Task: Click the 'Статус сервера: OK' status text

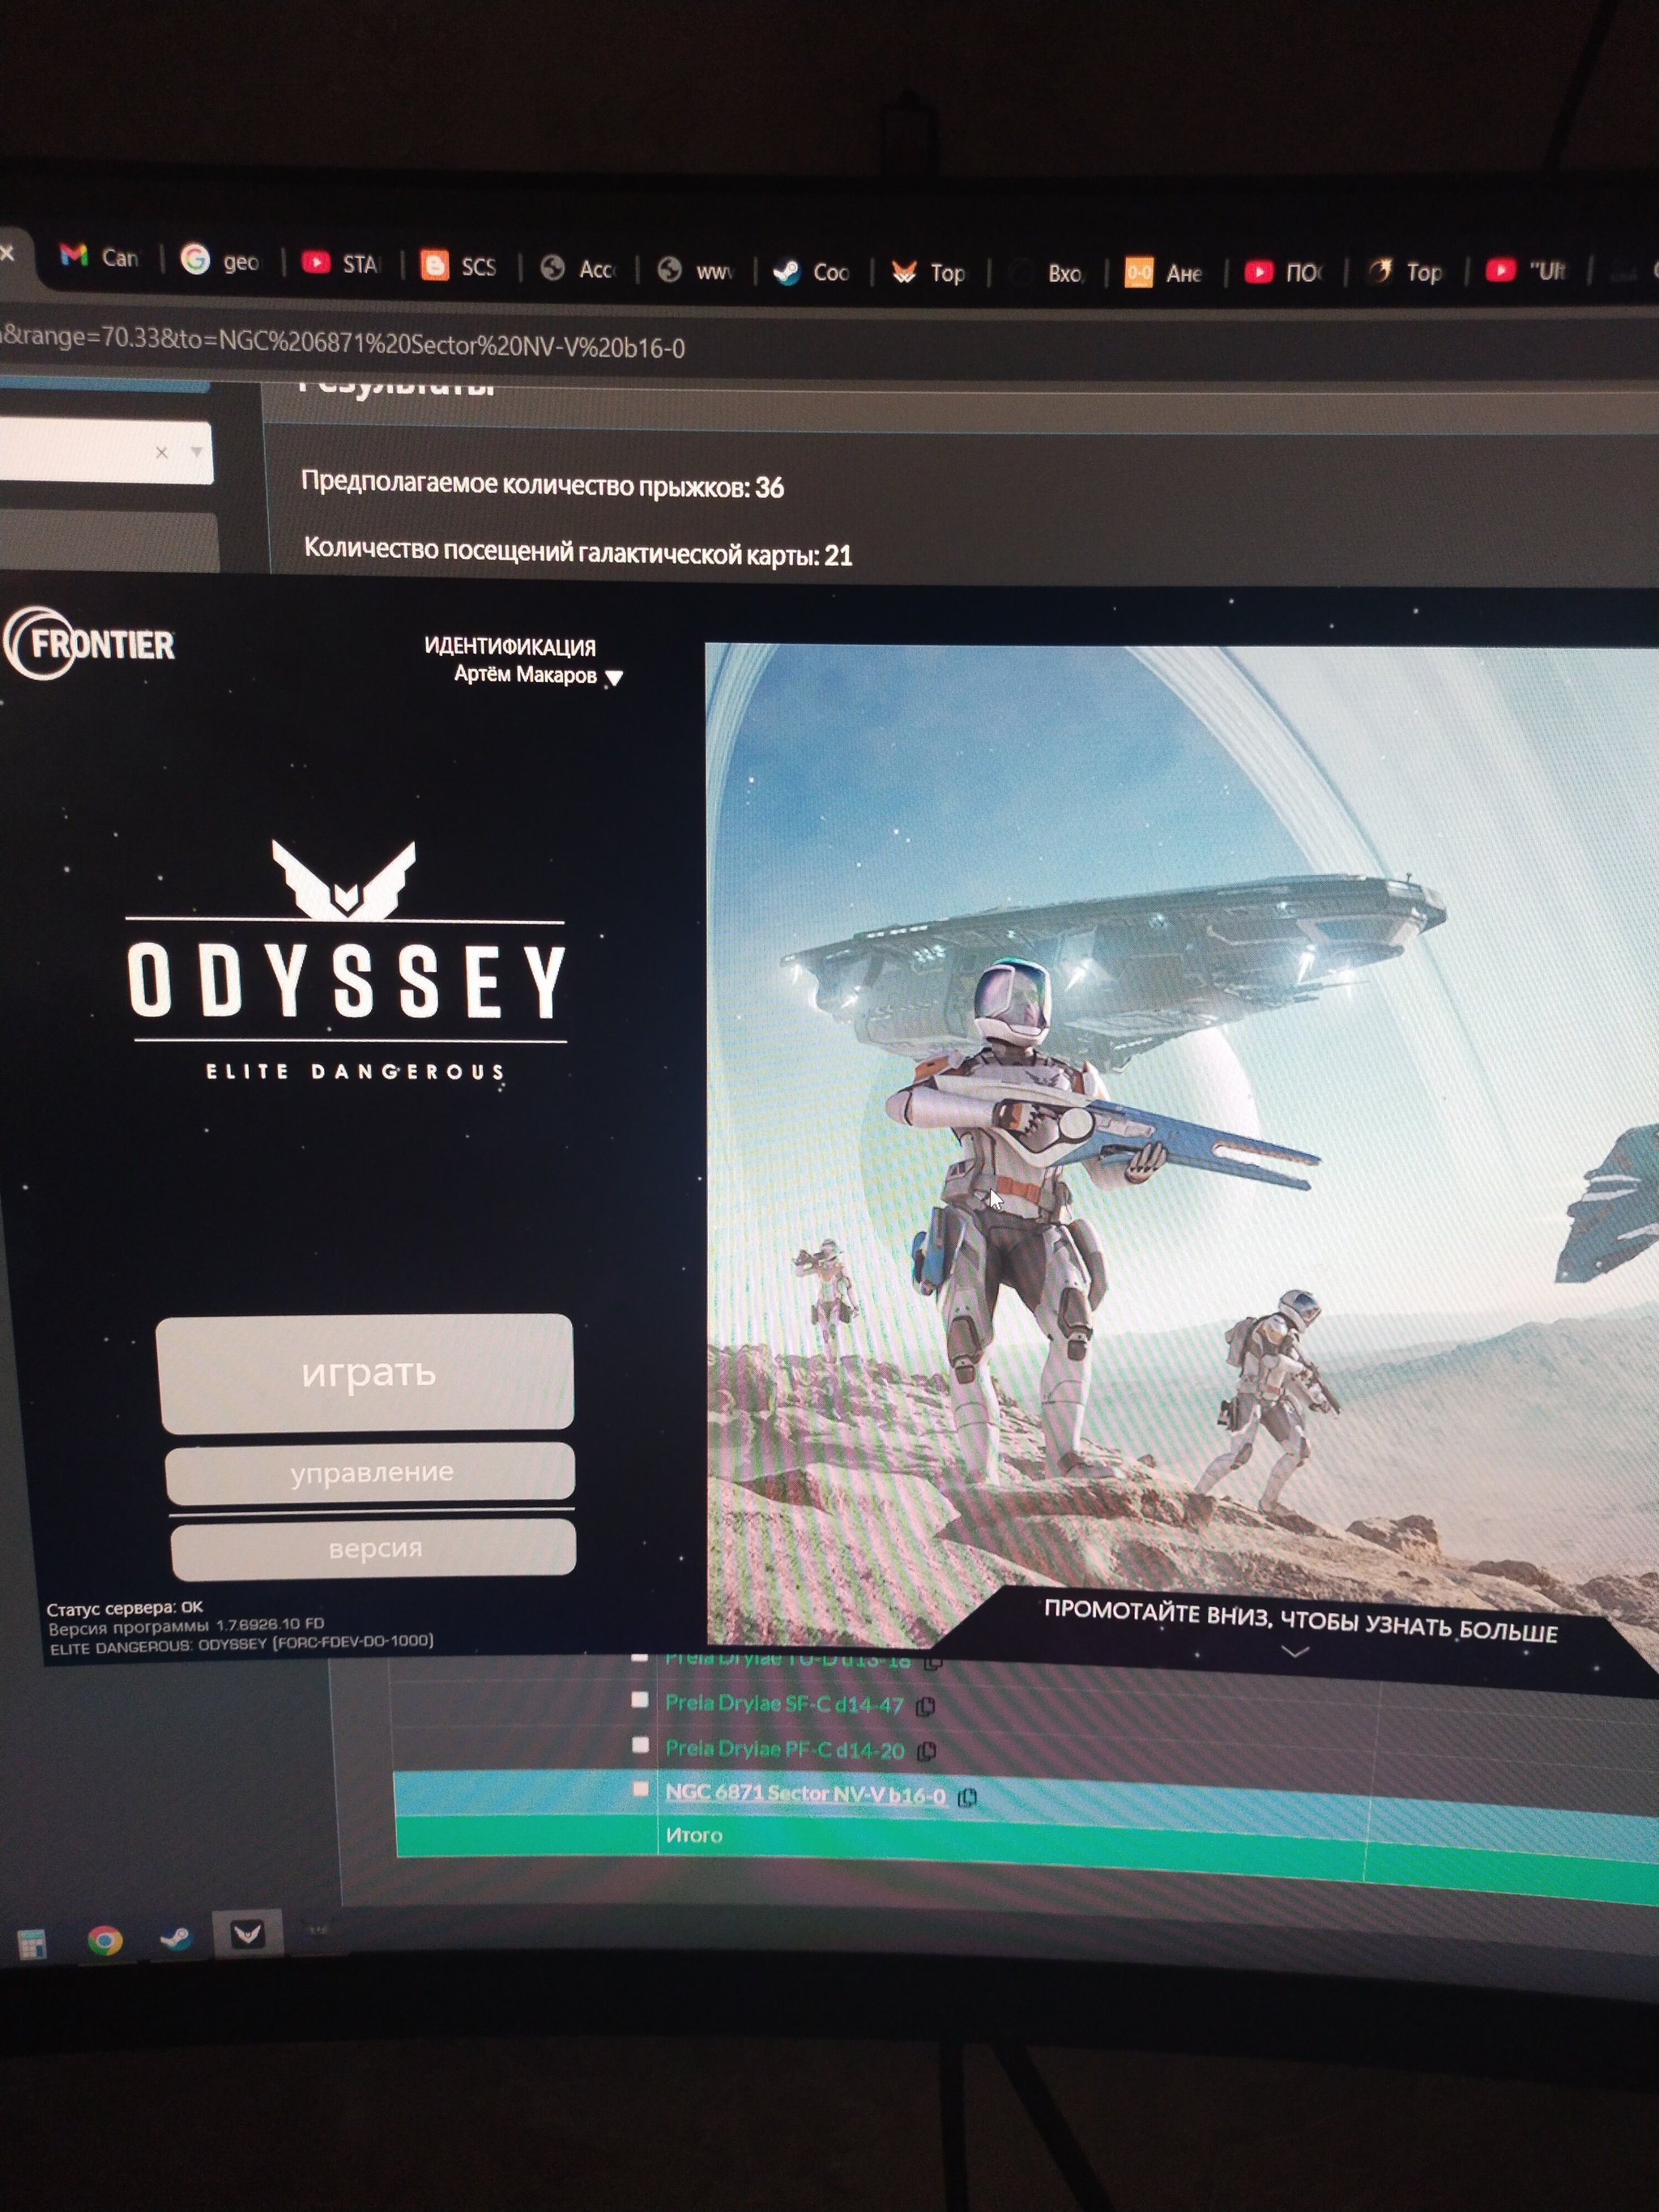Action: (124, 1608)
